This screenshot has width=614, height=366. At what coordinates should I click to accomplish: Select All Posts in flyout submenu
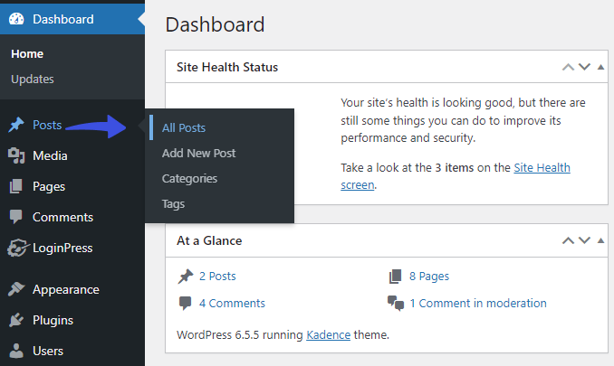pos(184,127)
